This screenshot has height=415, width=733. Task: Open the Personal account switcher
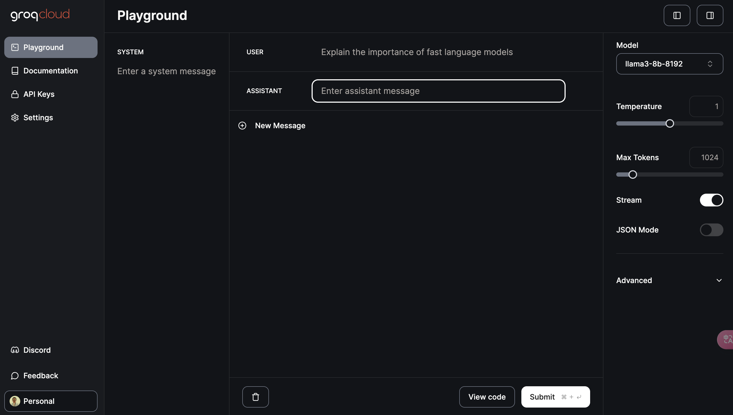click(51, 401)
